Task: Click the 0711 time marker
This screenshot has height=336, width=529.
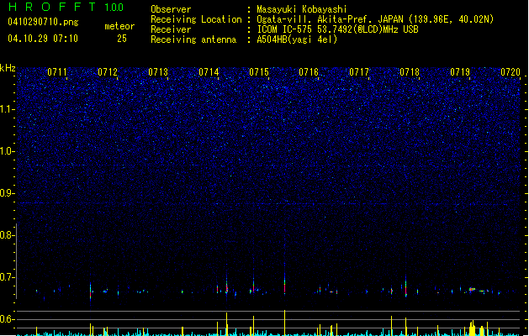Action: pos(57,72)
